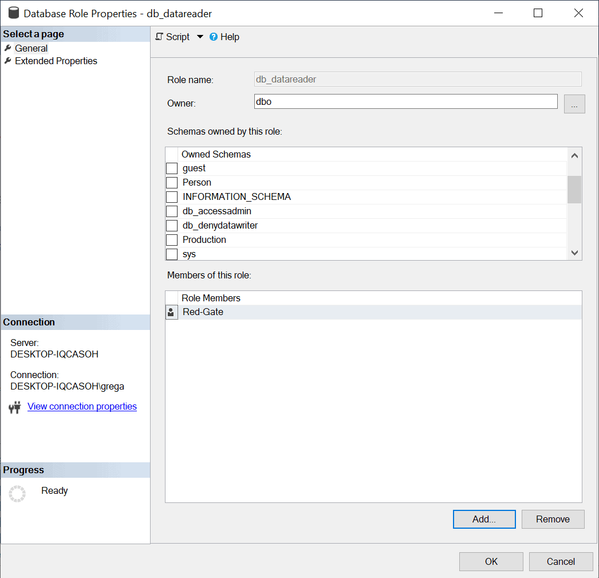Click the DESKTOP-IQCASOH\grega connection text
Viewport: 599px width, 578px height.
click(67, 386)
